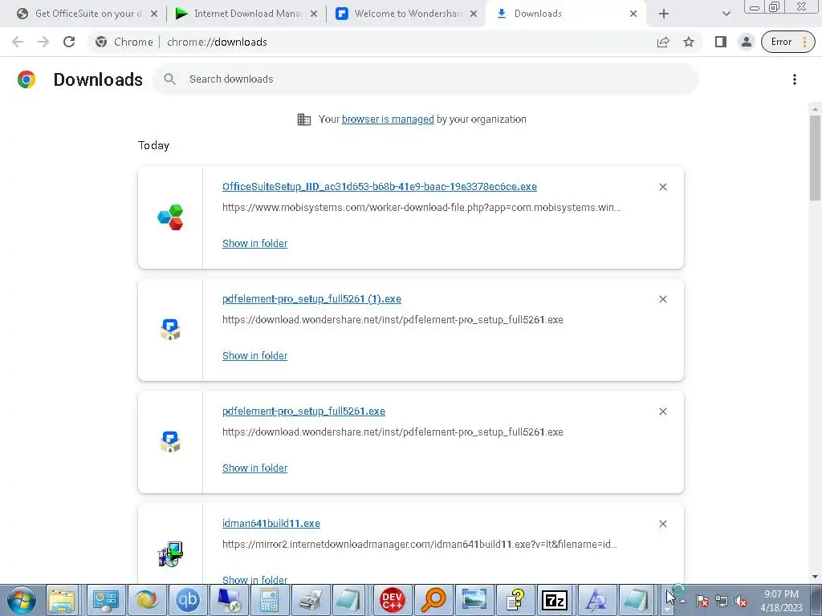822x616 pixels.
Task: Open pdfelement-pro_setup_full5261.exe link
Action: pos(303,411)
